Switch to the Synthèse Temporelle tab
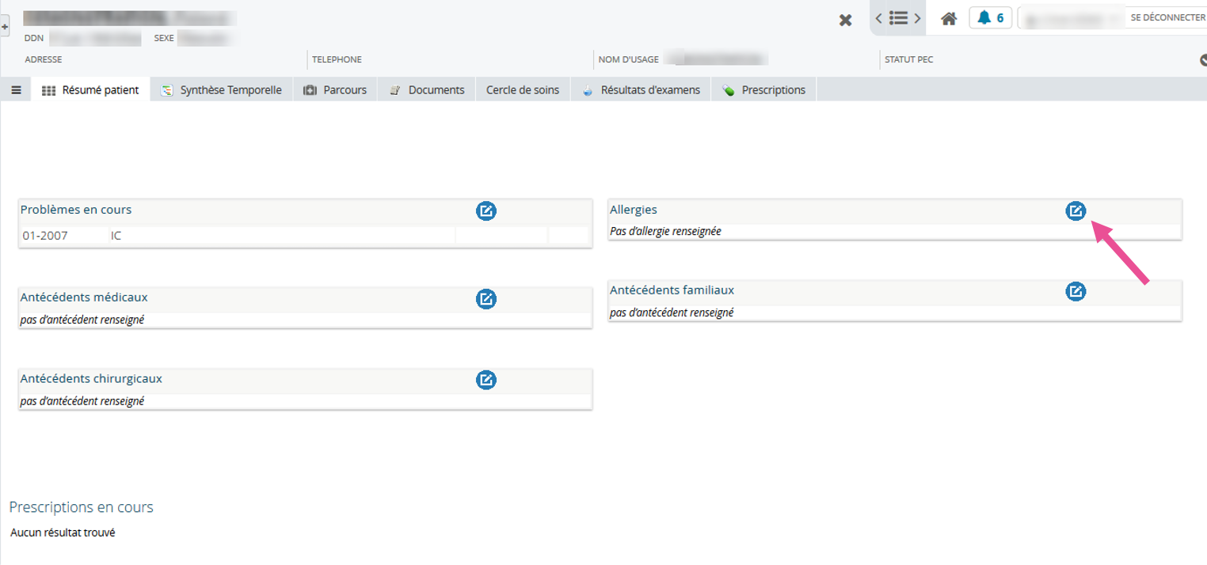 point(222,90)
